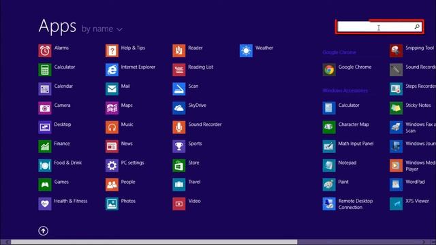Open Help & Tips app icon

[112, 51]
